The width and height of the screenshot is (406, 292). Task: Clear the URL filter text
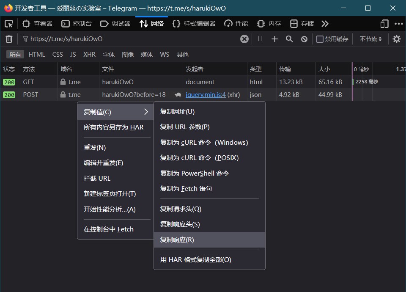point(244,39)
